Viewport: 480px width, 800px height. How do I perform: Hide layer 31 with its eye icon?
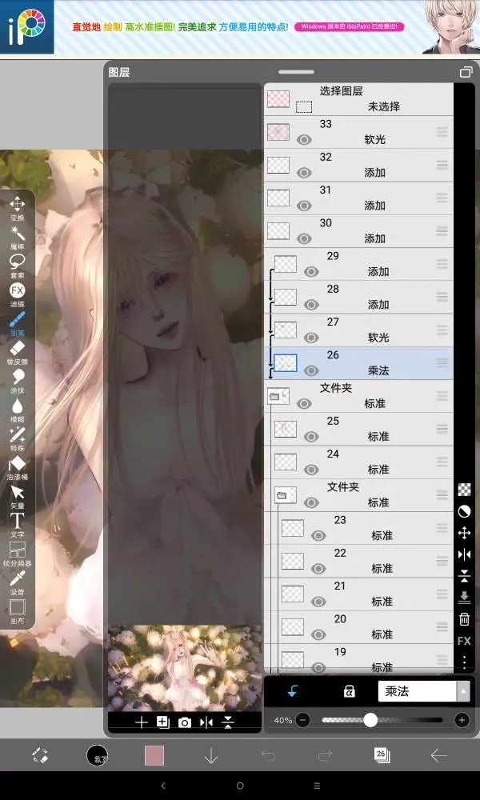[304, 206]
